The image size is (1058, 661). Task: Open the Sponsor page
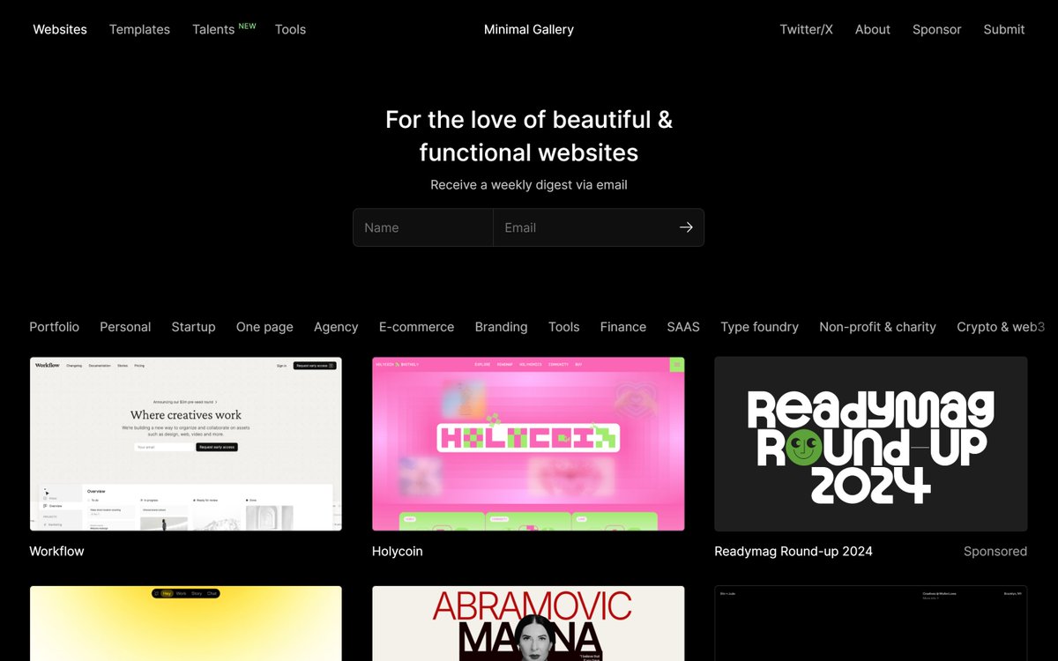[936, 29]
